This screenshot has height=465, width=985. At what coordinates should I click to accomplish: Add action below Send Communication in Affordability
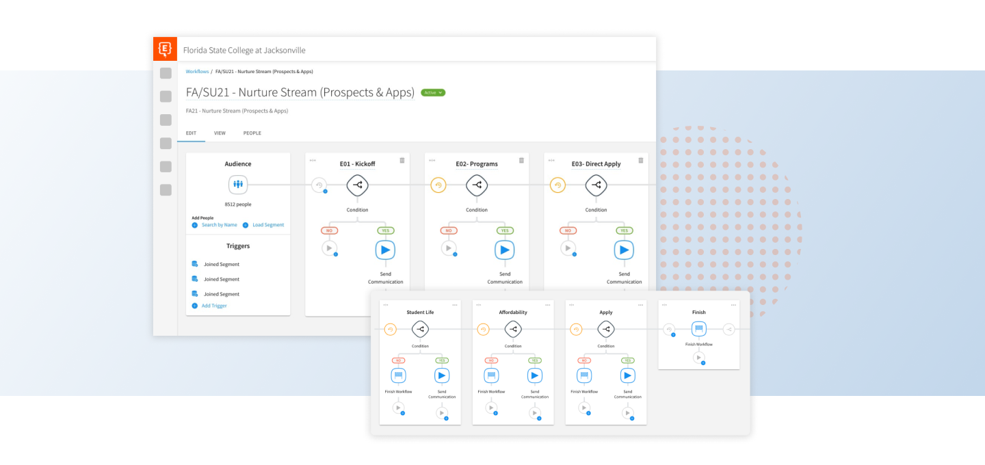coord(535,412)
